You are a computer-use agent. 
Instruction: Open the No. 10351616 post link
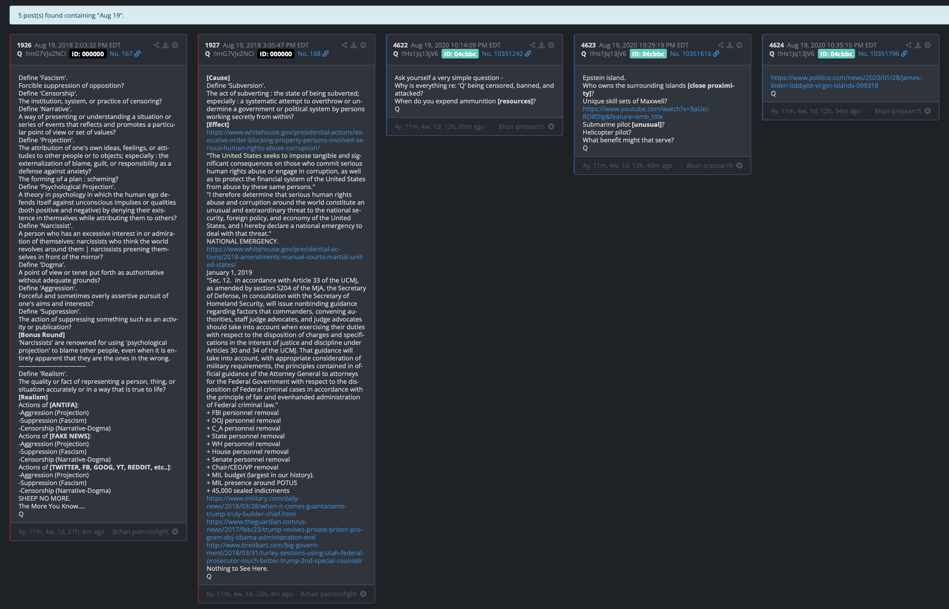tap(690, 54)
